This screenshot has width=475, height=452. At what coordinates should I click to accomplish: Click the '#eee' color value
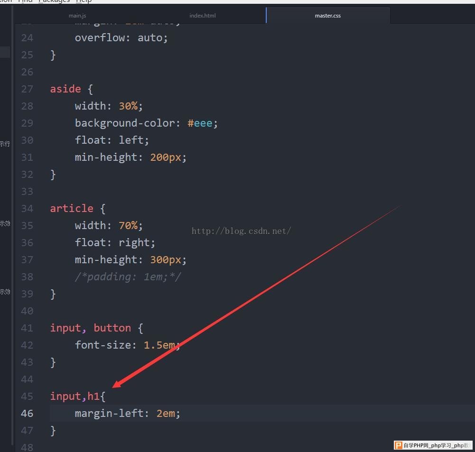click(200, 123)
